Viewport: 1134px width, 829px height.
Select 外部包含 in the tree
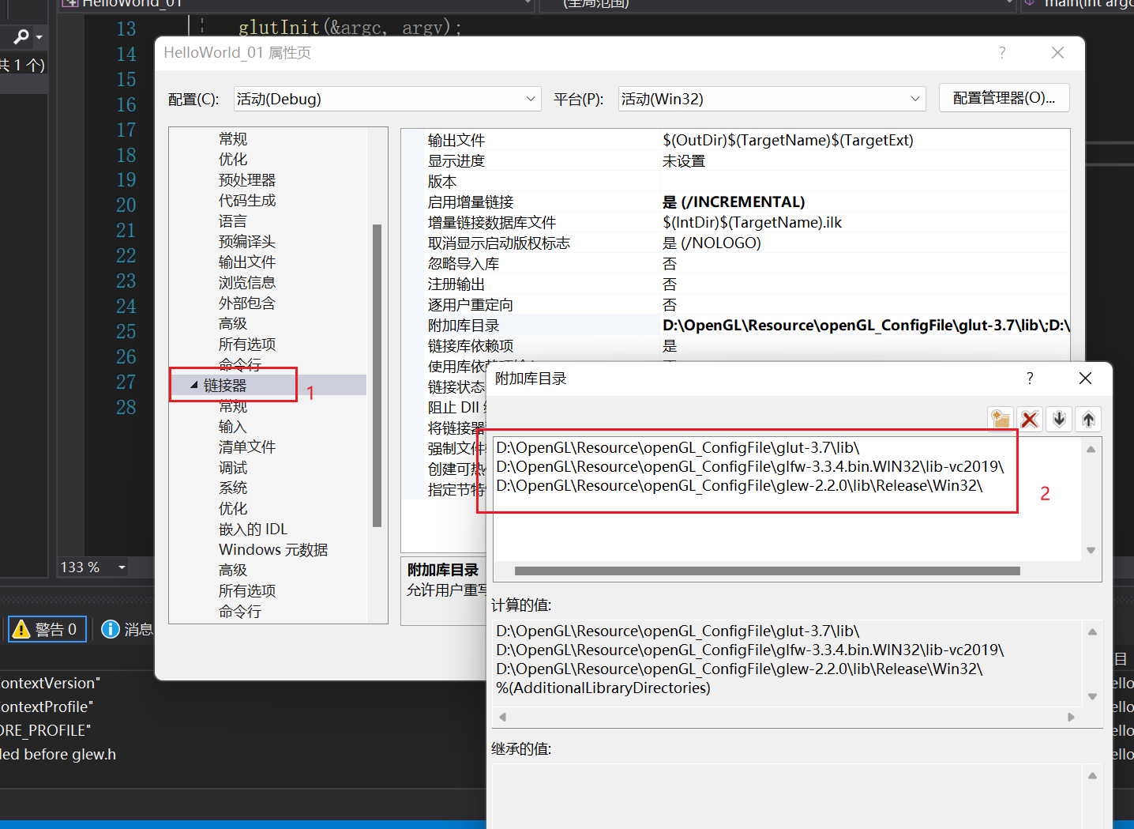pos(247,303)
